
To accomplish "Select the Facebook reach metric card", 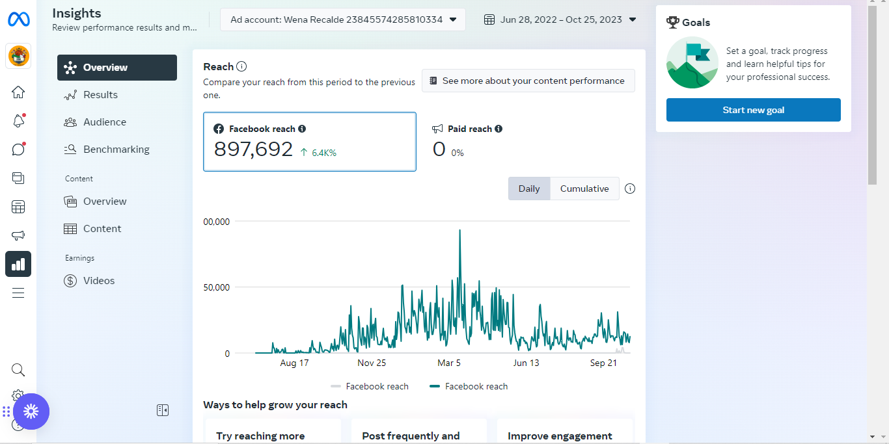I will tap(309, 142).
